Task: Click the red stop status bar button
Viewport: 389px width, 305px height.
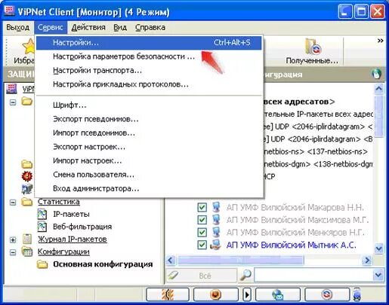Action: pos(216,294)
